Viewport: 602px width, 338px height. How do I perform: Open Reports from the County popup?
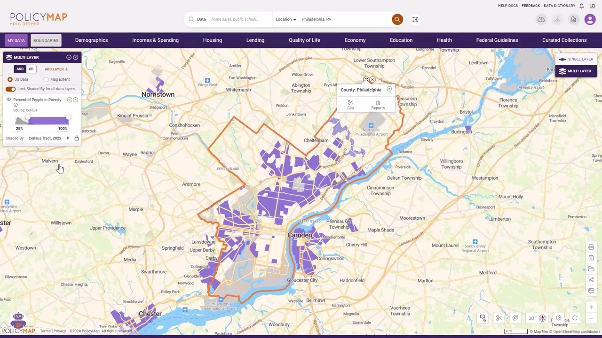(378, 105)
